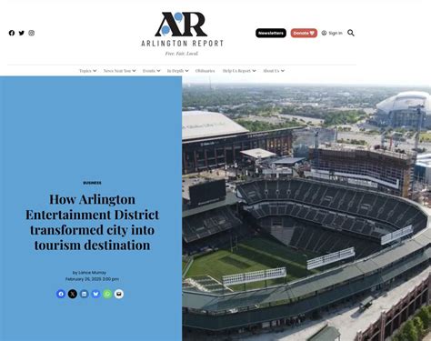431x341 pixels.
Task: Click the user icon beside Sign In
Action: [x=324, y=33]
